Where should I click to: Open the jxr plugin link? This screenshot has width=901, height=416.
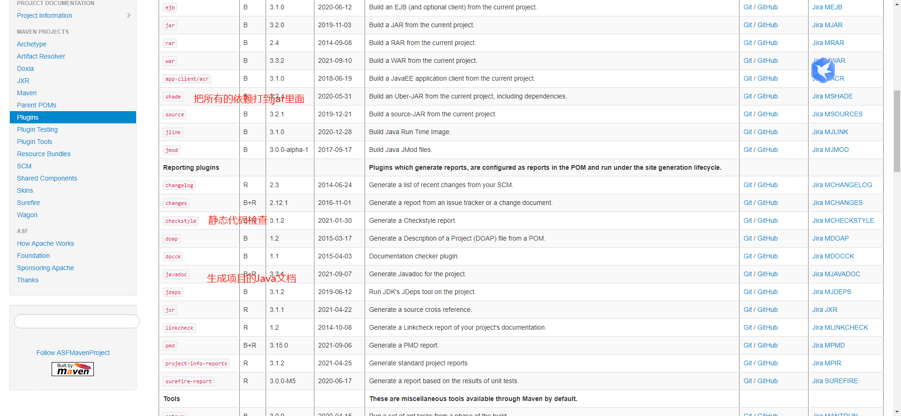[170, 310]
